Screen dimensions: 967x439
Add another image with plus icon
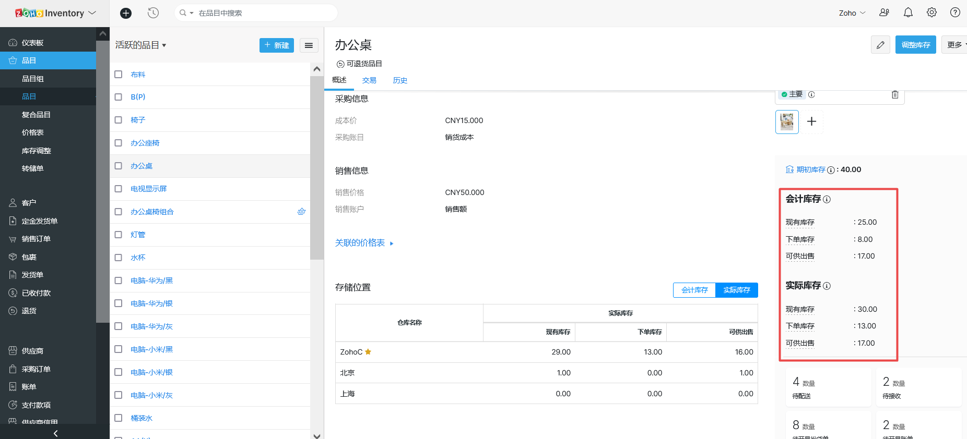(811, 121)
